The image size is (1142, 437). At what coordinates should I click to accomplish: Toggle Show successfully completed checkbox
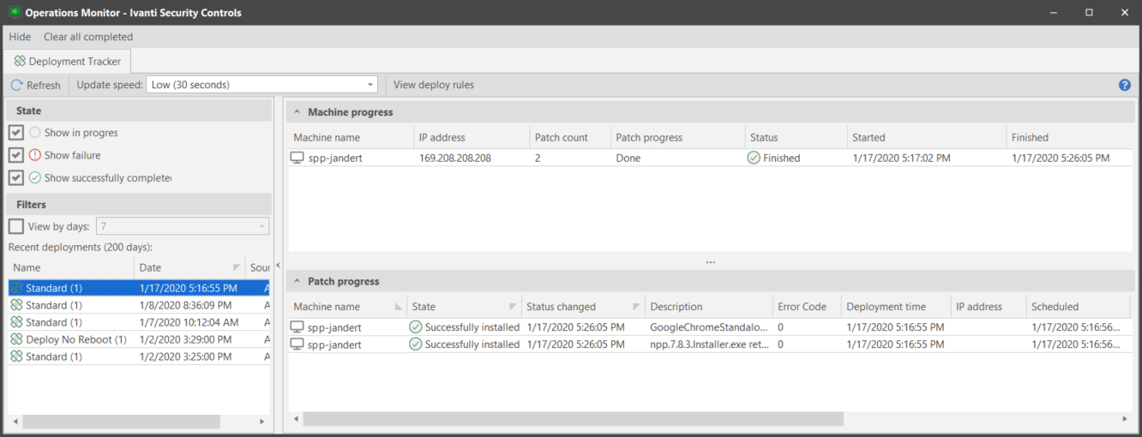click(x=16, y=177)
